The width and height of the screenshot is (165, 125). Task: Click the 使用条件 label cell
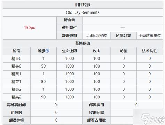coord(70,28)
